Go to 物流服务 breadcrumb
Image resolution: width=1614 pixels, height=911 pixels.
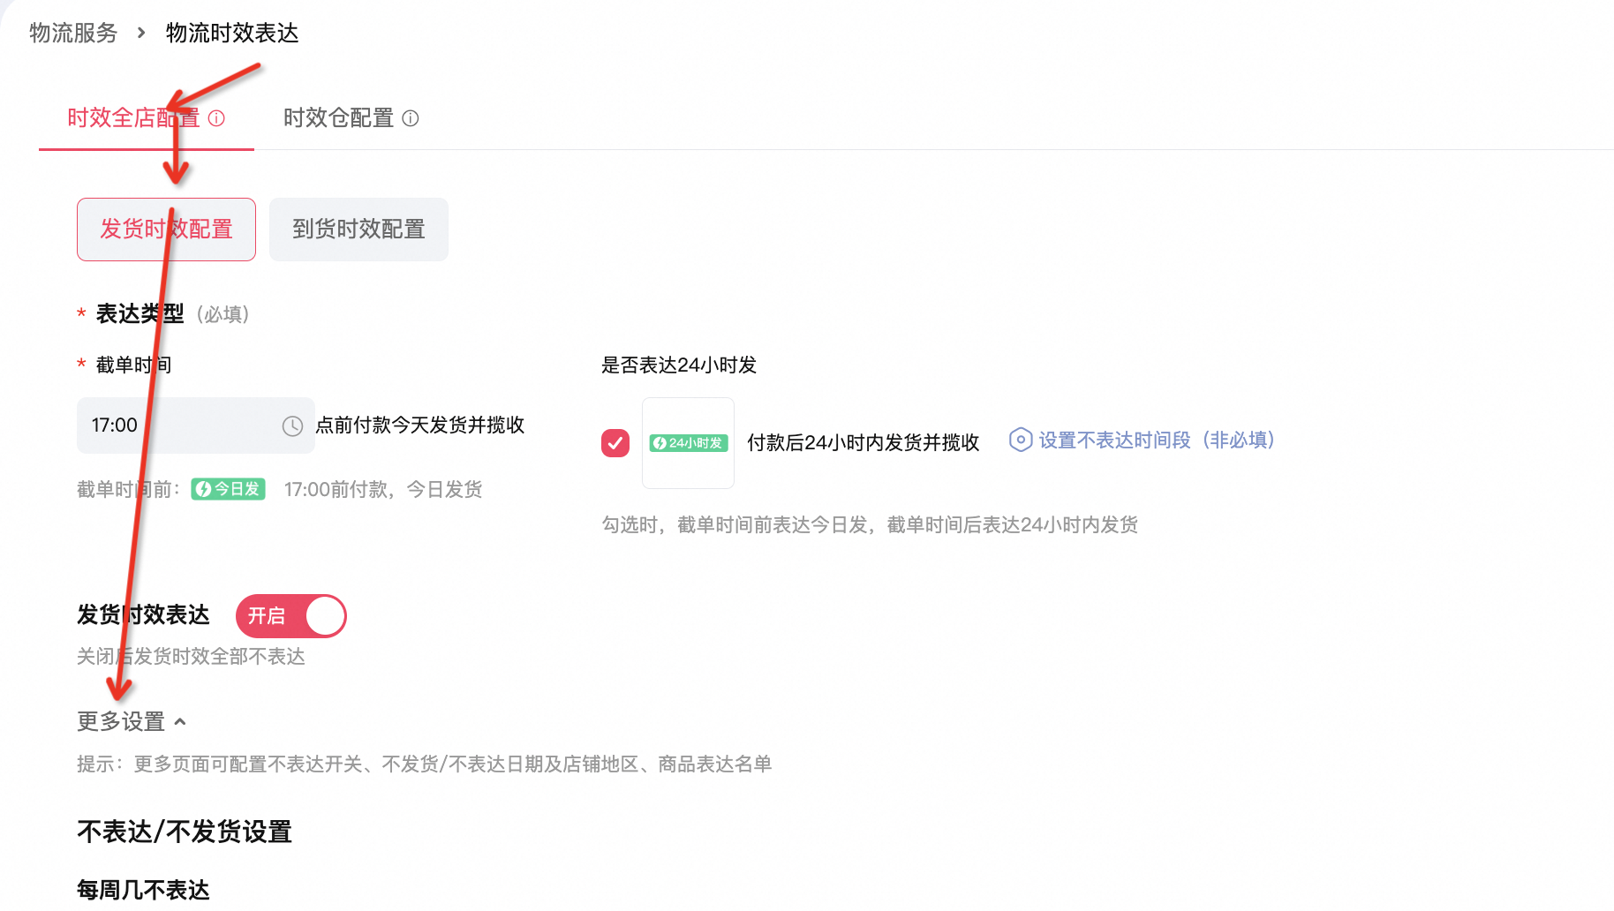tap(73, 34)
